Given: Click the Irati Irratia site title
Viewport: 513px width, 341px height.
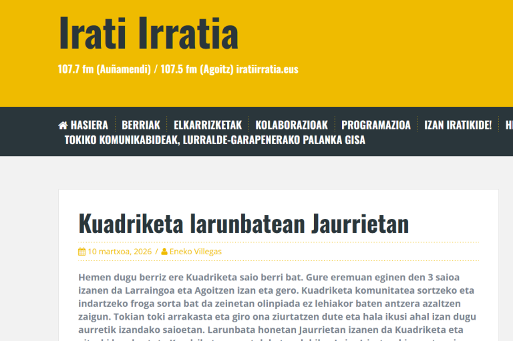Looking at the screenshot, I should coord(148,33).
